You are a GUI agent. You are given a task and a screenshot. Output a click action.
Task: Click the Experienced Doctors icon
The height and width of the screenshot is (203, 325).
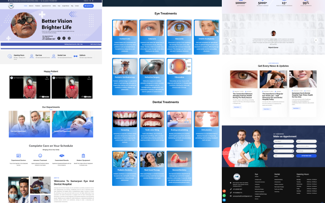(x=18, y=155)
